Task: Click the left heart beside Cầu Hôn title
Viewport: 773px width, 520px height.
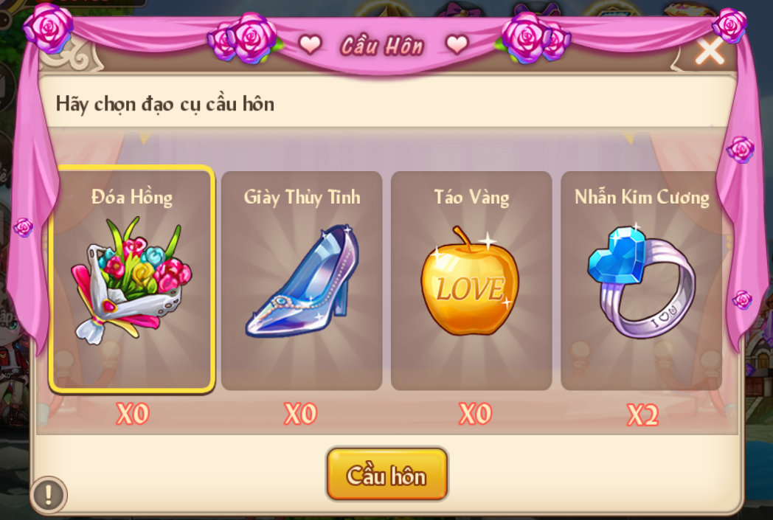Action: point(310,45)
